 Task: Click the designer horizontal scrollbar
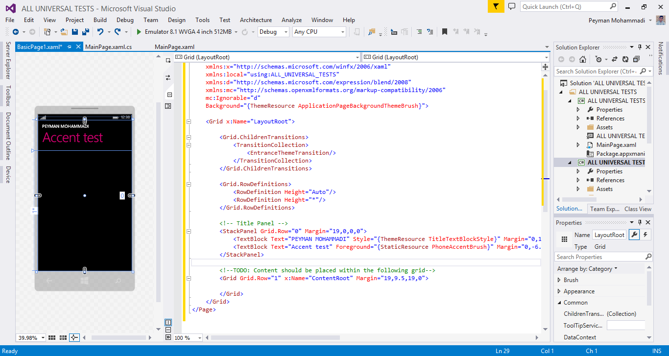pyautogui.click(x=119, y=337)
